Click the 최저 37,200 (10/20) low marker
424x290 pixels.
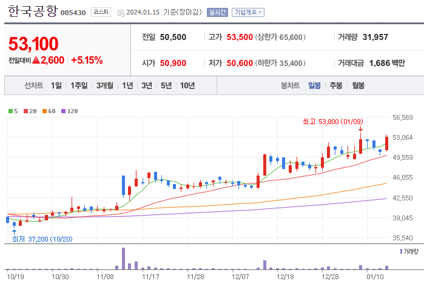(x=42, y=239)
